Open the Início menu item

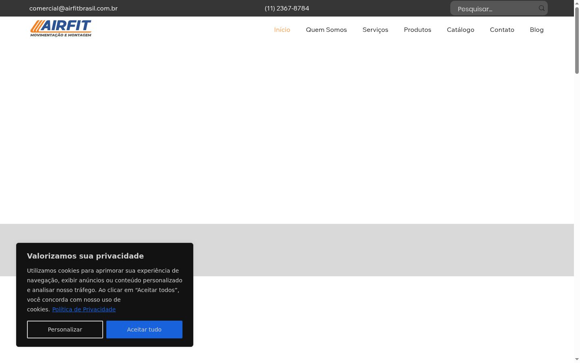point(282,30)
